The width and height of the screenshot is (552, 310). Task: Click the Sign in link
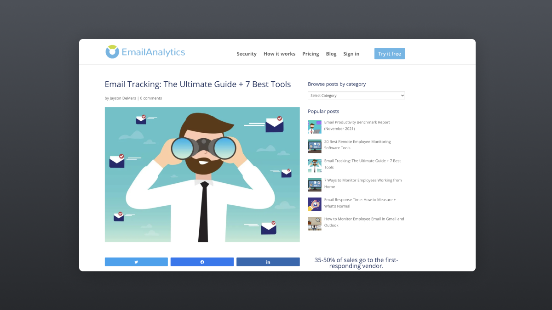point(351,54)
